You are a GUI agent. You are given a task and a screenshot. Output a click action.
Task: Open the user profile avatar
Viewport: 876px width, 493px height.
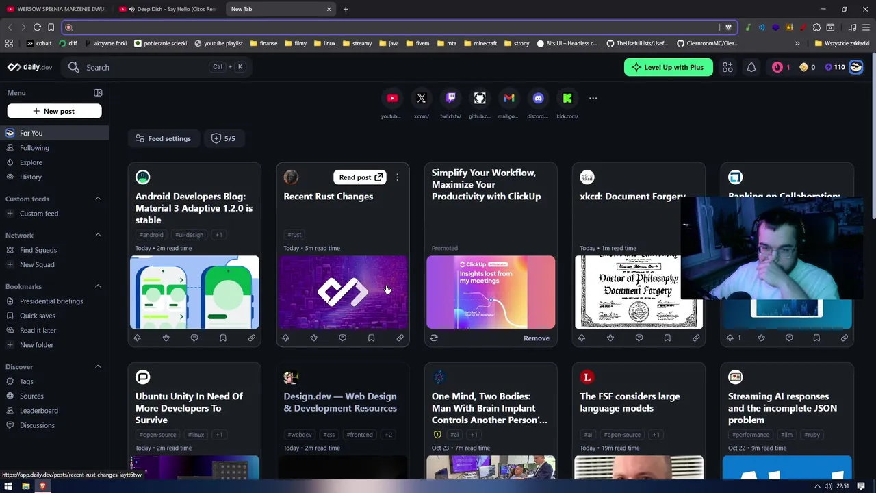click(x=855, y=67)
